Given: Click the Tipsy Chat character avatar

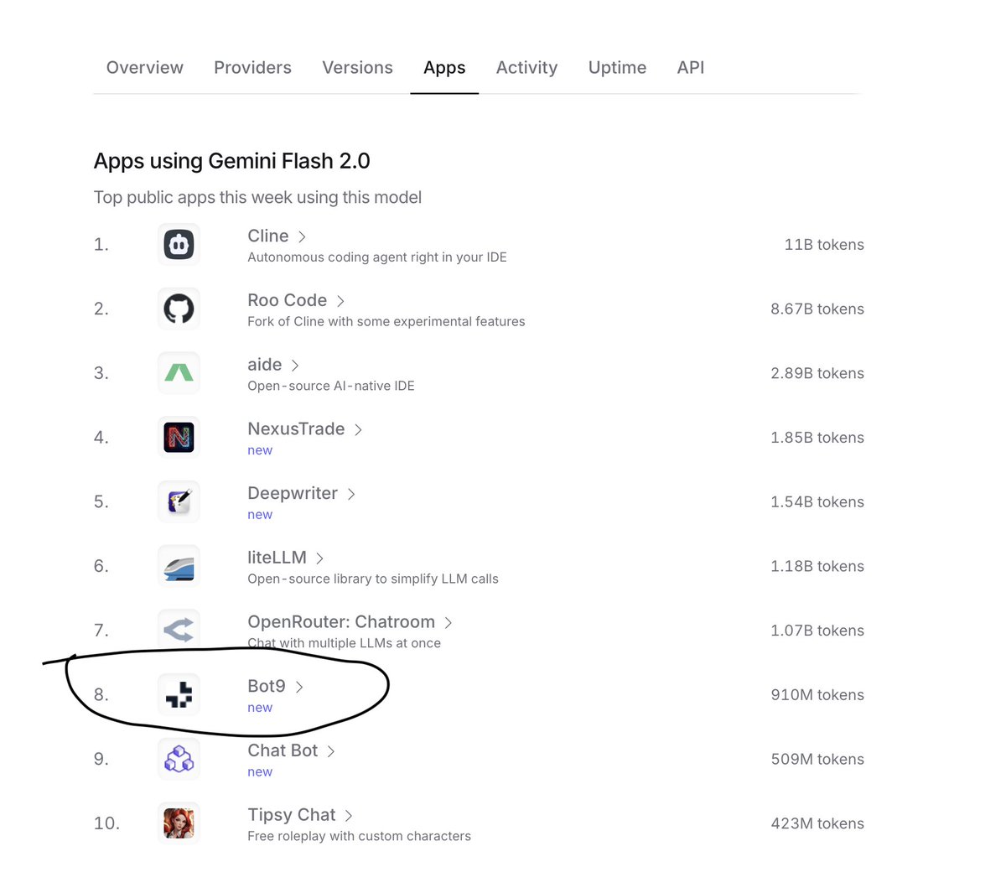Looking at the screenshot, I should tap(179, 823).
